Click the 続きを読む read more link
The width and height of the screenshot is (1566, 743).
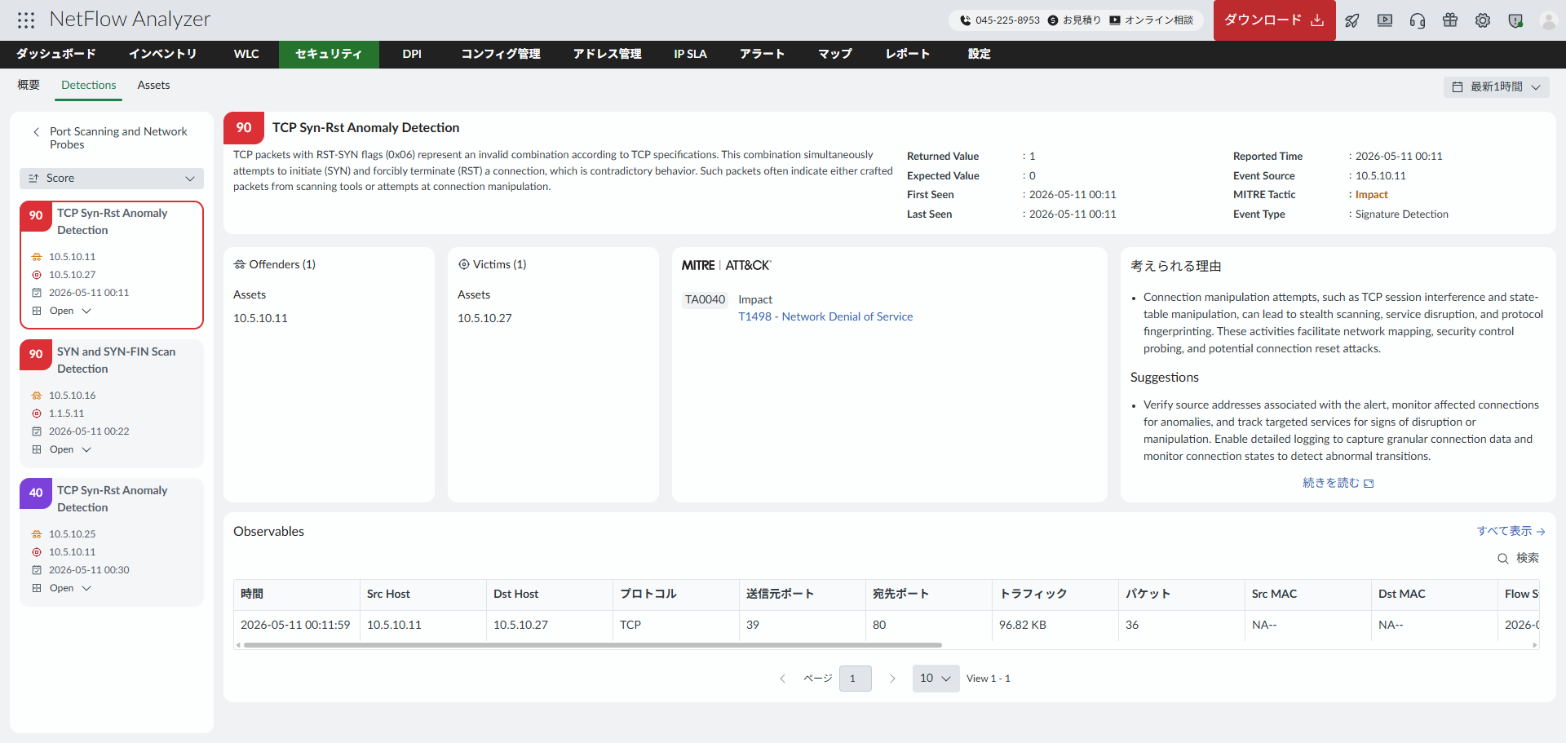(1338, 484)
